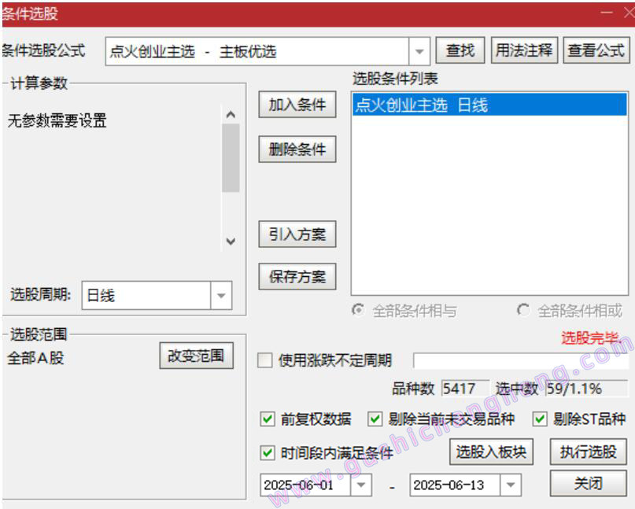Toggle the 时间段内满足条件 checkbox
Viewport: 635px width, 509px height.
point(268,452)
